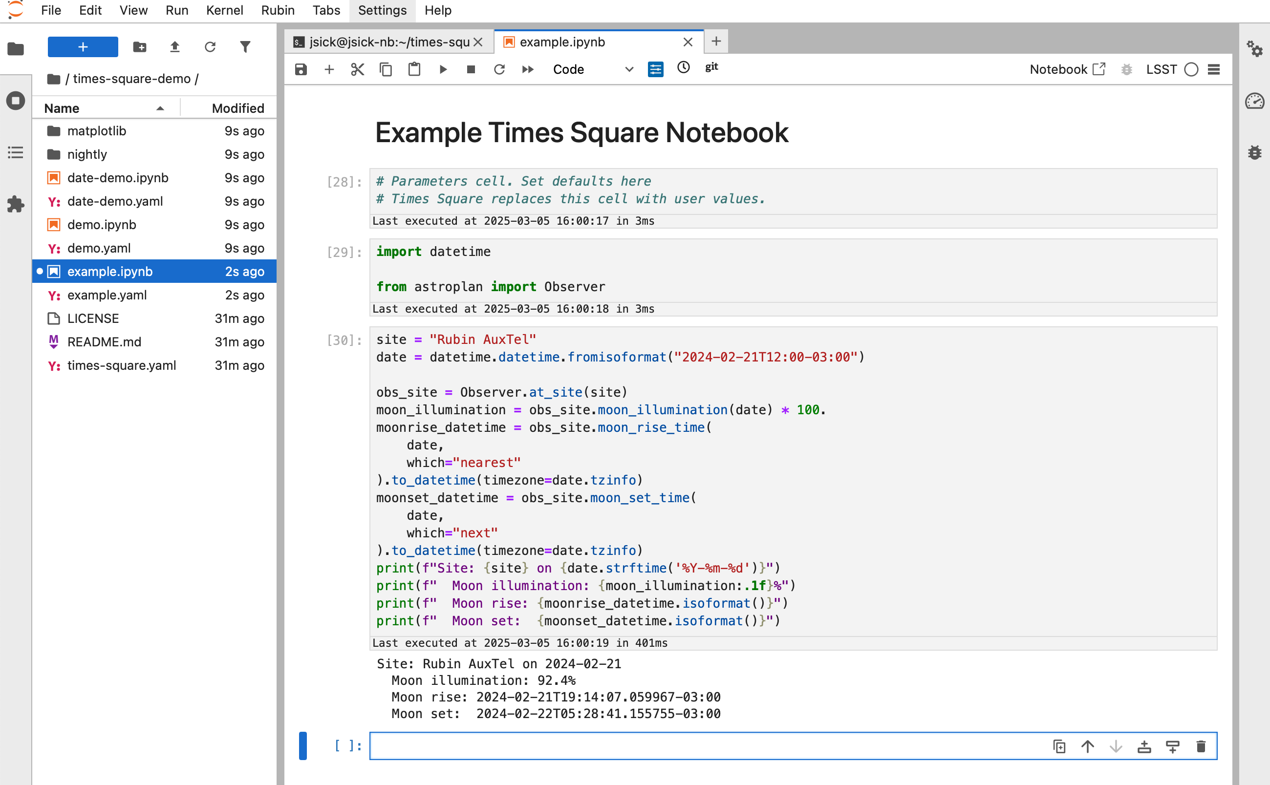Viewport: 1270px width, 785px height.
Task: Open the Settings menu
Action: coord(382,10)
